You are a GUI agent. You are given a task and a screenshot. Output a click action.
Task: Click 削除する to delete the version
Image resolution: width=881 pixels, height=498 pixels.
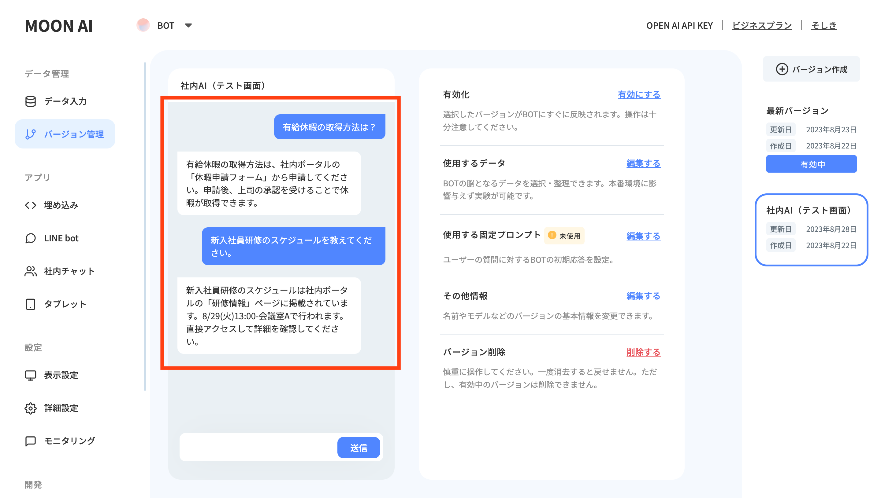(643, 352)
